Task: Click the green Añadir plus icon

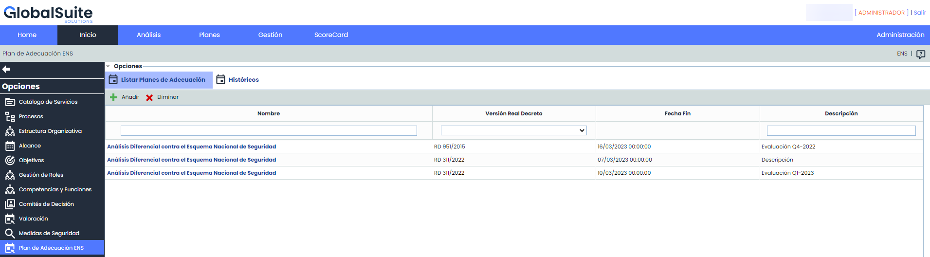Action: coord(113,97)
